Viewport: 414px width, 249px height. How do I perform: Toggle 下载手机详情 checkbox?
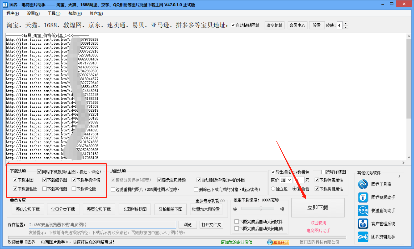[x=74, y=180]
